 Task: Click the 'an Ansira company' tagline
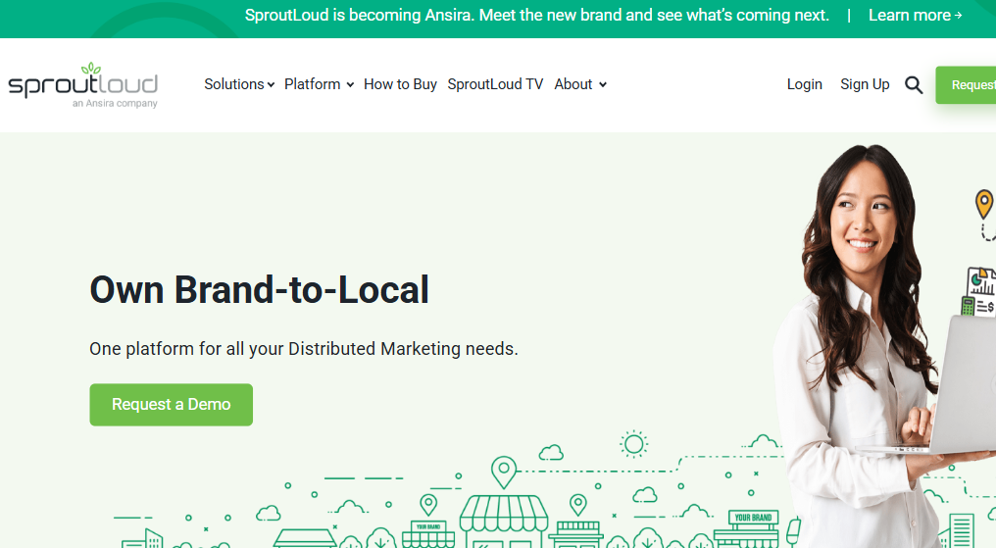(x=115, y=103)
